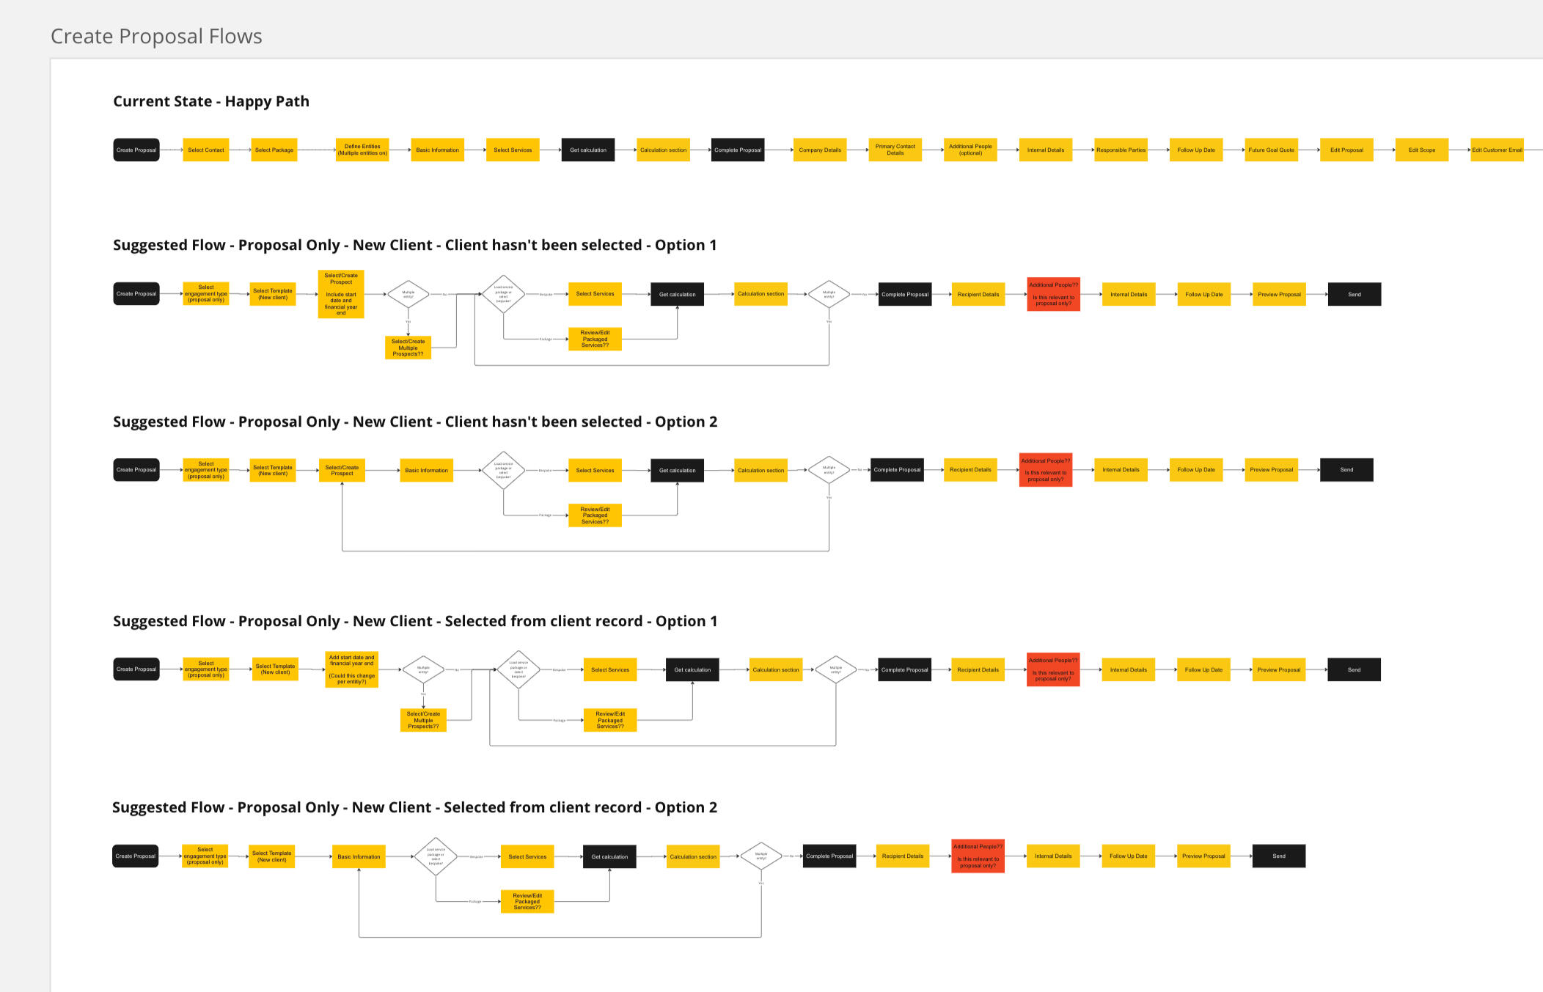
Task: Click the Define Entities (Multiple entities on) node
Action: point(362,150)
